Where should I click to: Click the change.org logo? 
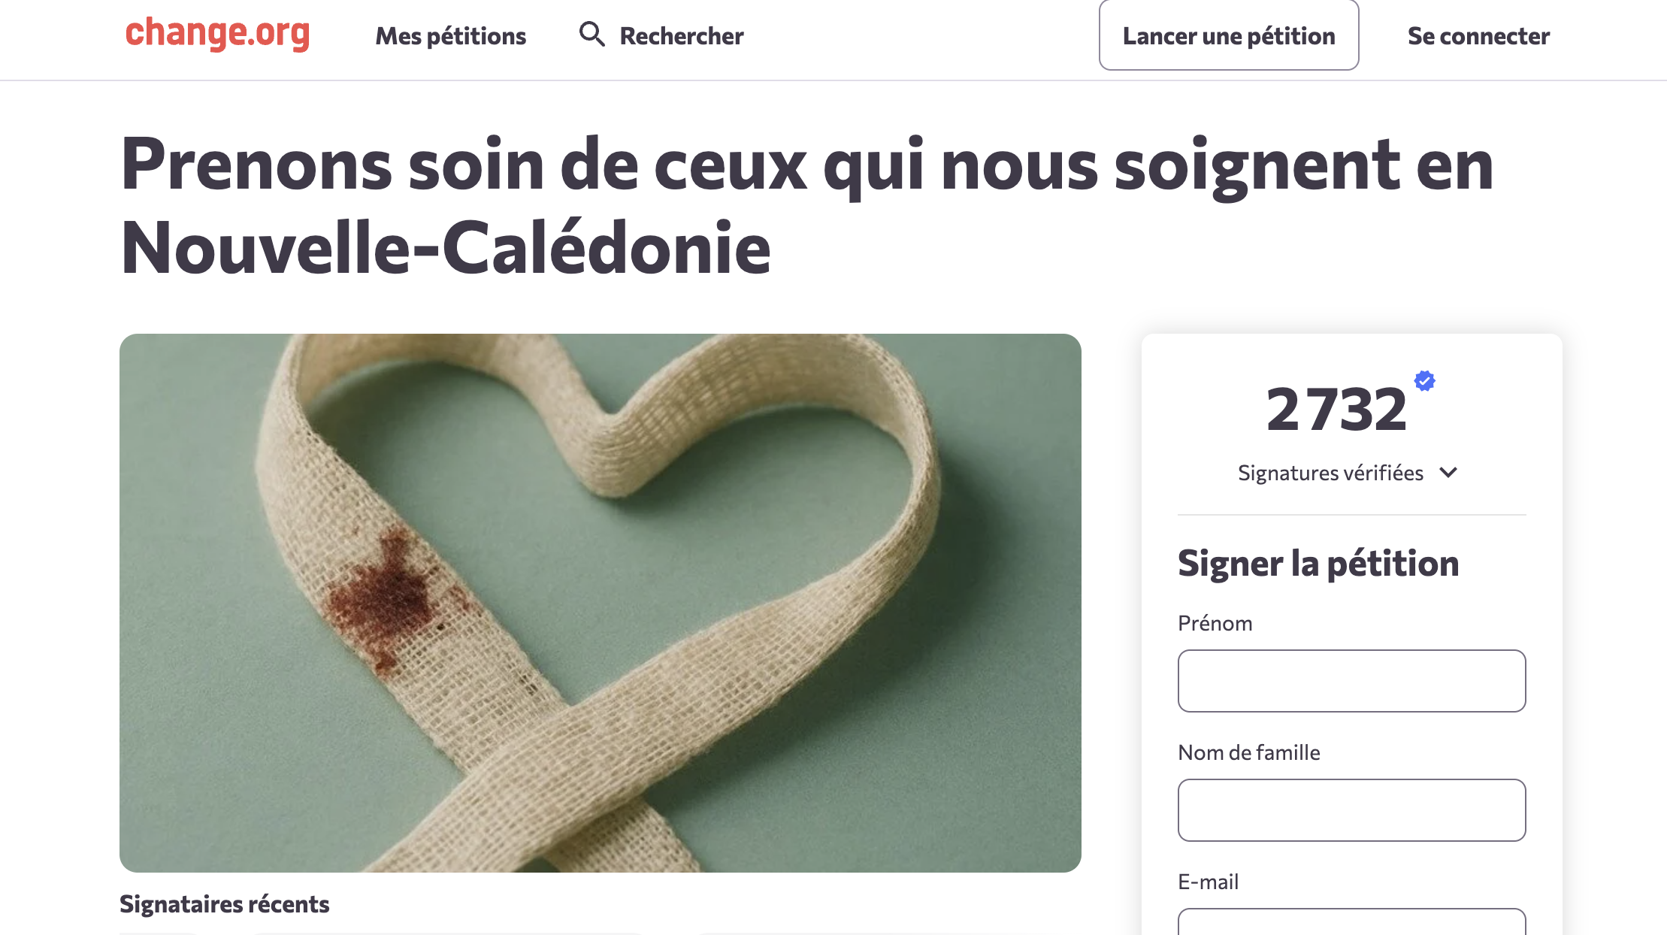point(217,34)
